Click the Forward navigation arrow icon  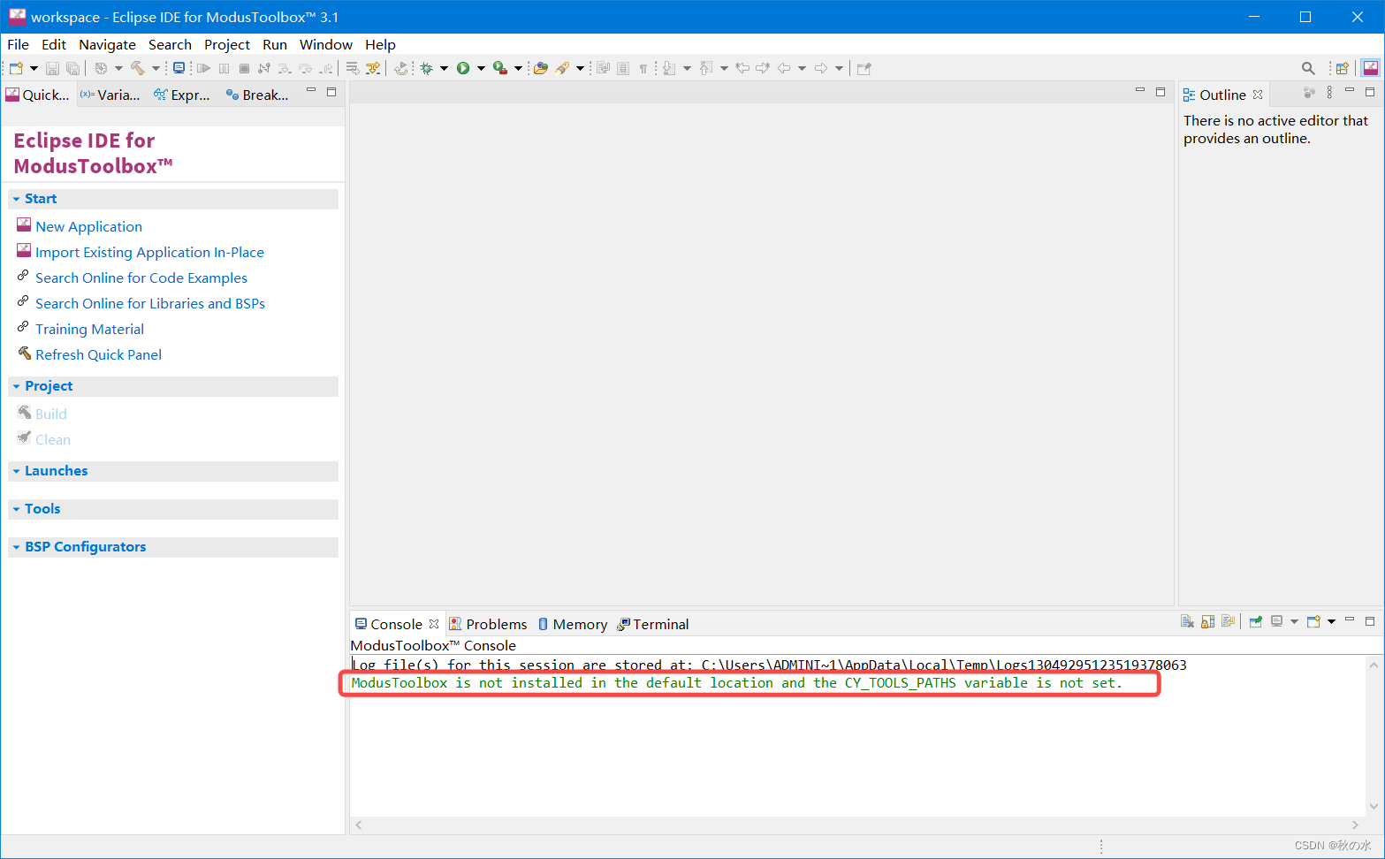click(x=821, y=68)
